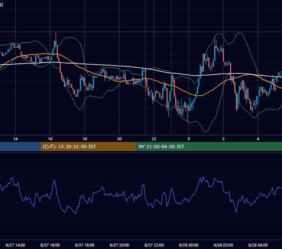This screenshot has width=282, height=249.
Task: Click the NY 21:00-06:00 JST session bar
Action: pos(209,146)
